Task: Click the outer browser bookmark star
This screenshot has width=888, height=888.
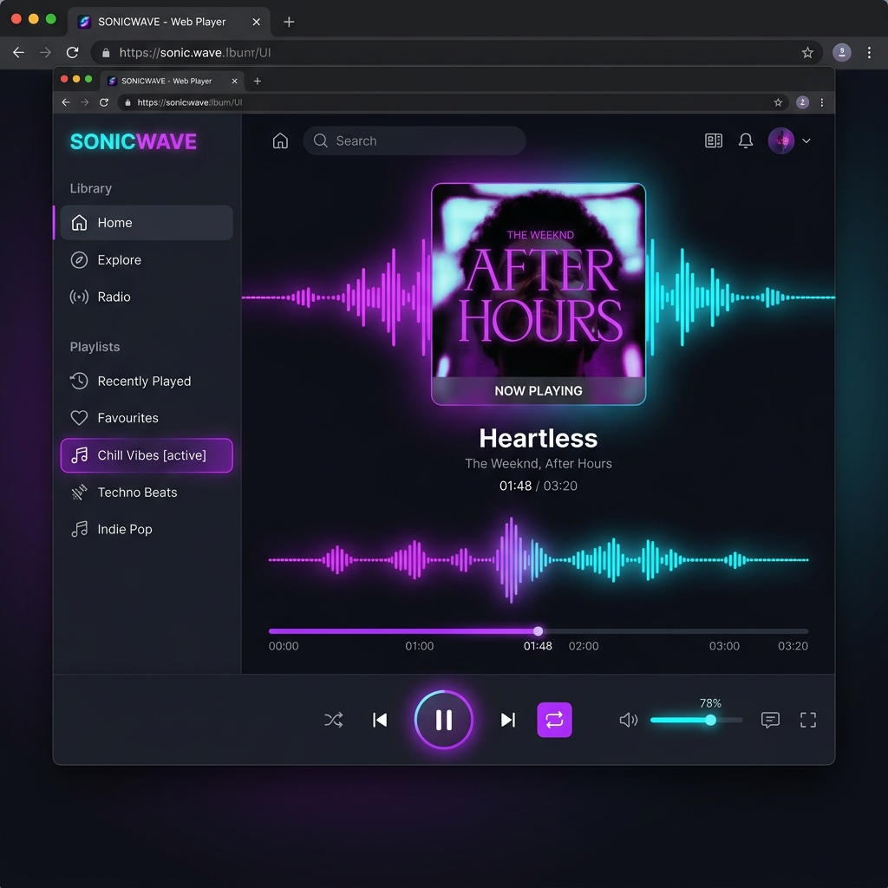Action: click(807, 53)
